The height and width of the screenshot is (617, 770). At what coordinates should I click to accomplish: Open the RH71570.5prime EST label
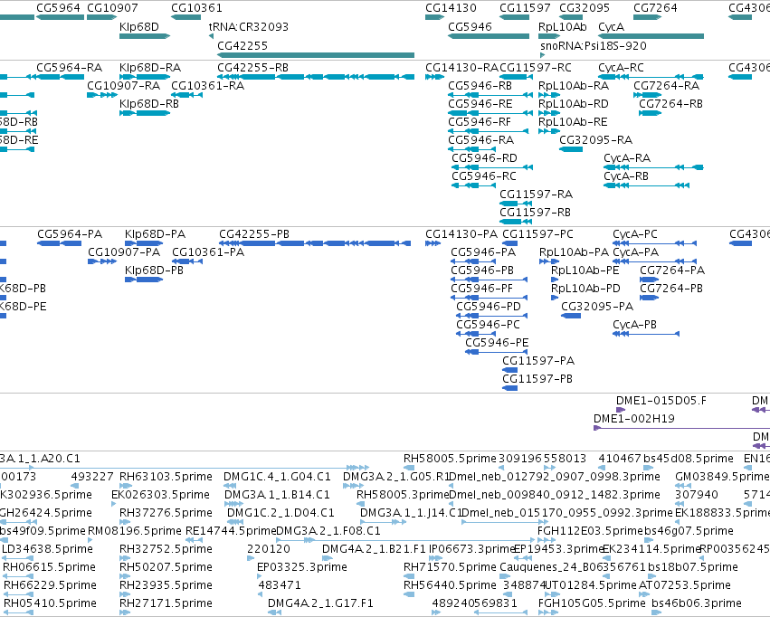pos(450,567)
